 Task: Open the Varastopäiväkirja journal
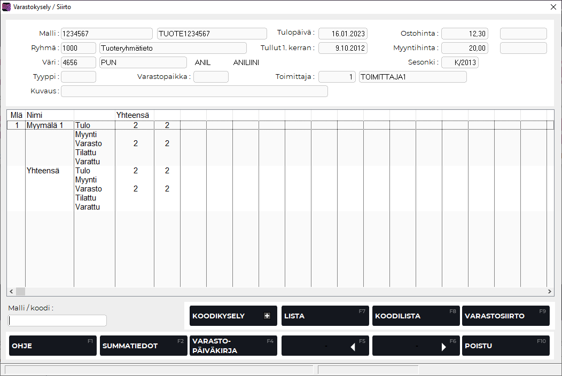pos(233,346)
